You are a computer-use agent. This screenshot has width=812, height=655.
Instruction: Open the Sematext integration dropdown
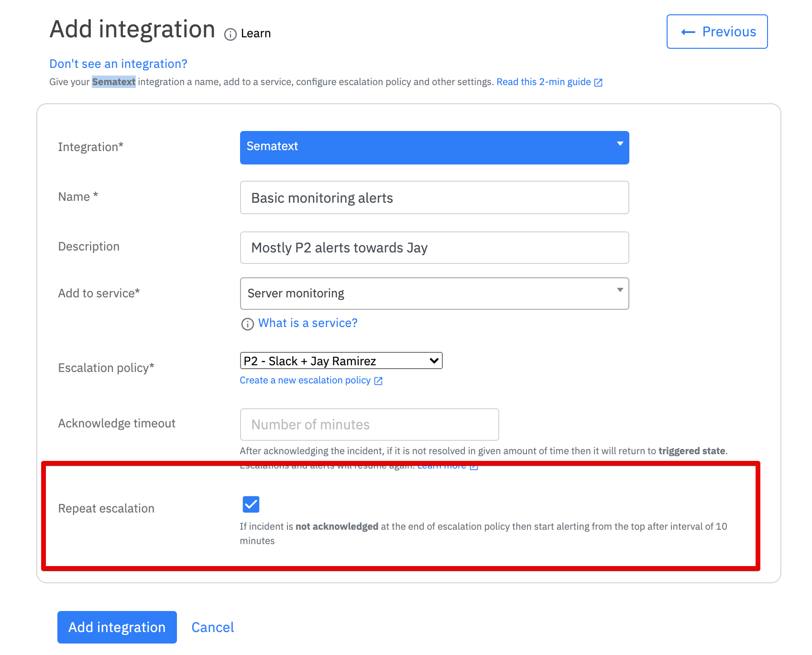434,148
